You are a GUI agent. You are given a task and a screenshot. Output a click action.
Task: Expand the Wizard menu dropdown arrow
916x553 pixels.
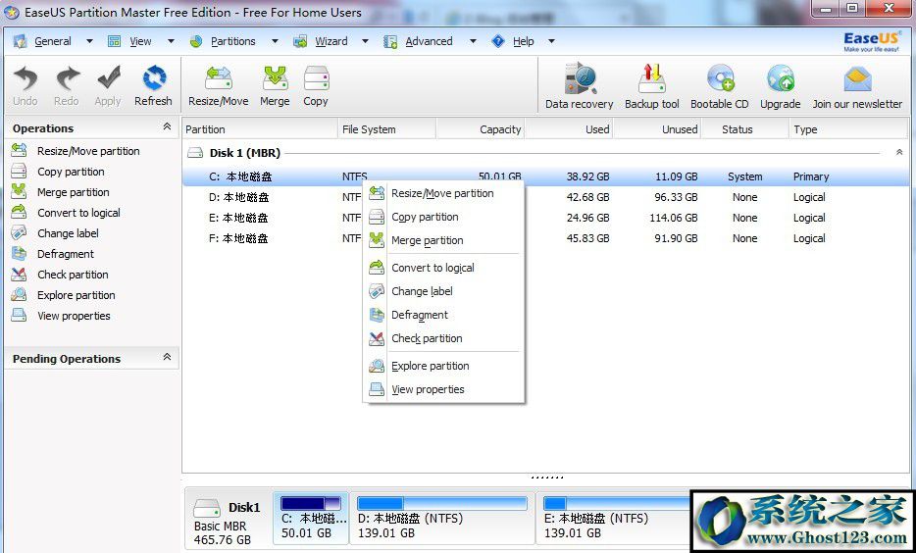(x=365, y=41)
